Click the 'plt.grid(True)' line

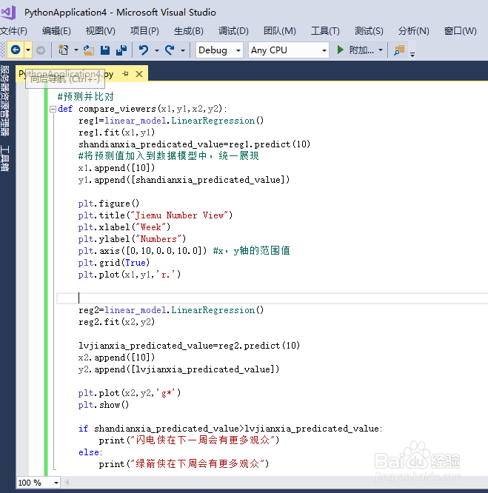[114, 263]
